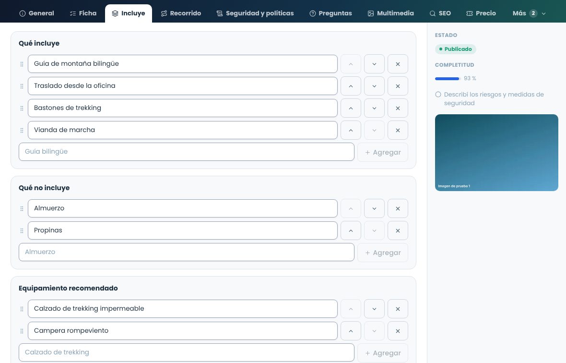Focus the new not-included item input
This screenshot has height=363, width=566.
tap(186, 252)
